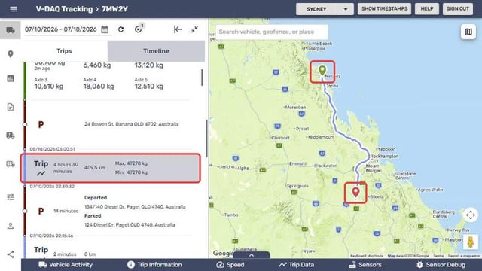The width and height of the screenshot is (482, 271).
Task: Click the red end marker on map
Action: click(x=355, y=193)
